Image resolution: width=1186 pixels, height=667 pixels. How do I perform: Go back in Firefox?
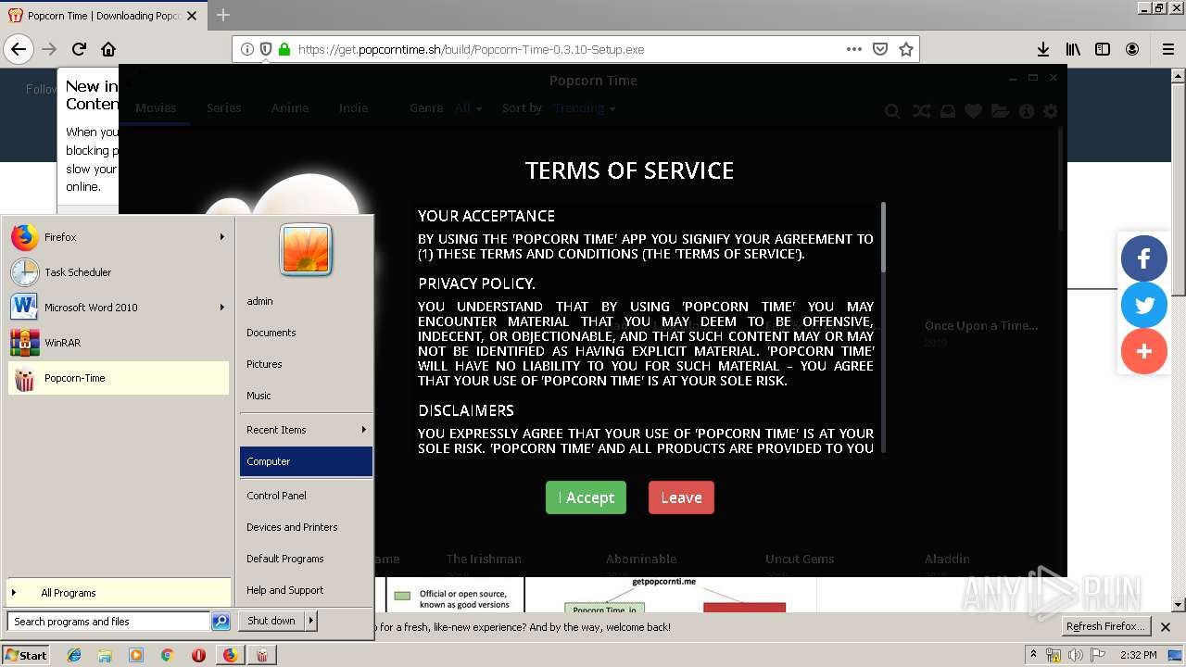pos(19,49)
